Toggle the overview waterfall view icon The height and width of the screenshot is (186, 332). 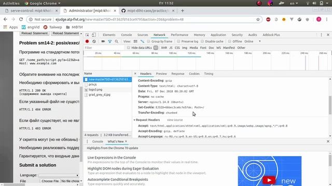click(142, 41)
